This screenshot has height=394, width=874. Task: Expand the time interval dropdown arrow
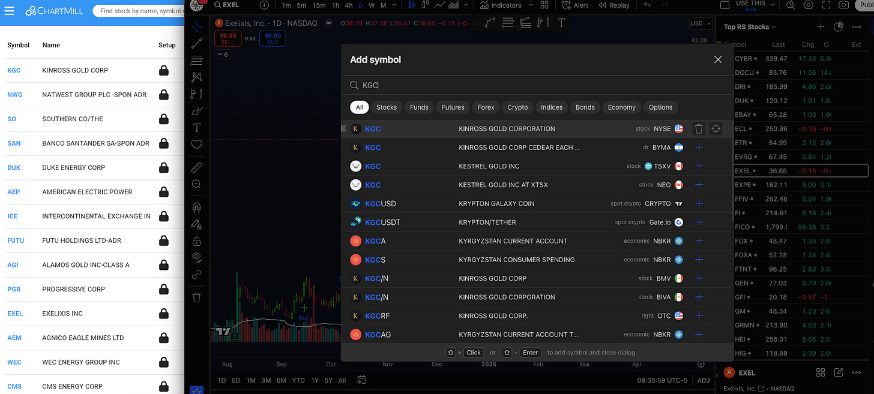pyautogui.click(x=396, y=5)
